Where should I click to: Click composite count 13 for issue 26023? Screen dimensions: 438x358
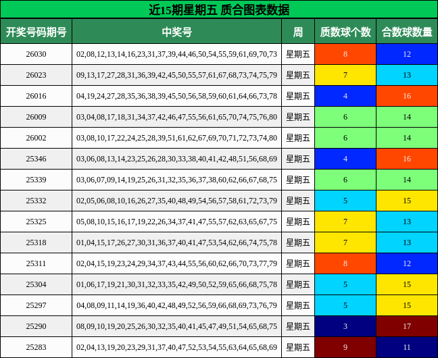407,75
